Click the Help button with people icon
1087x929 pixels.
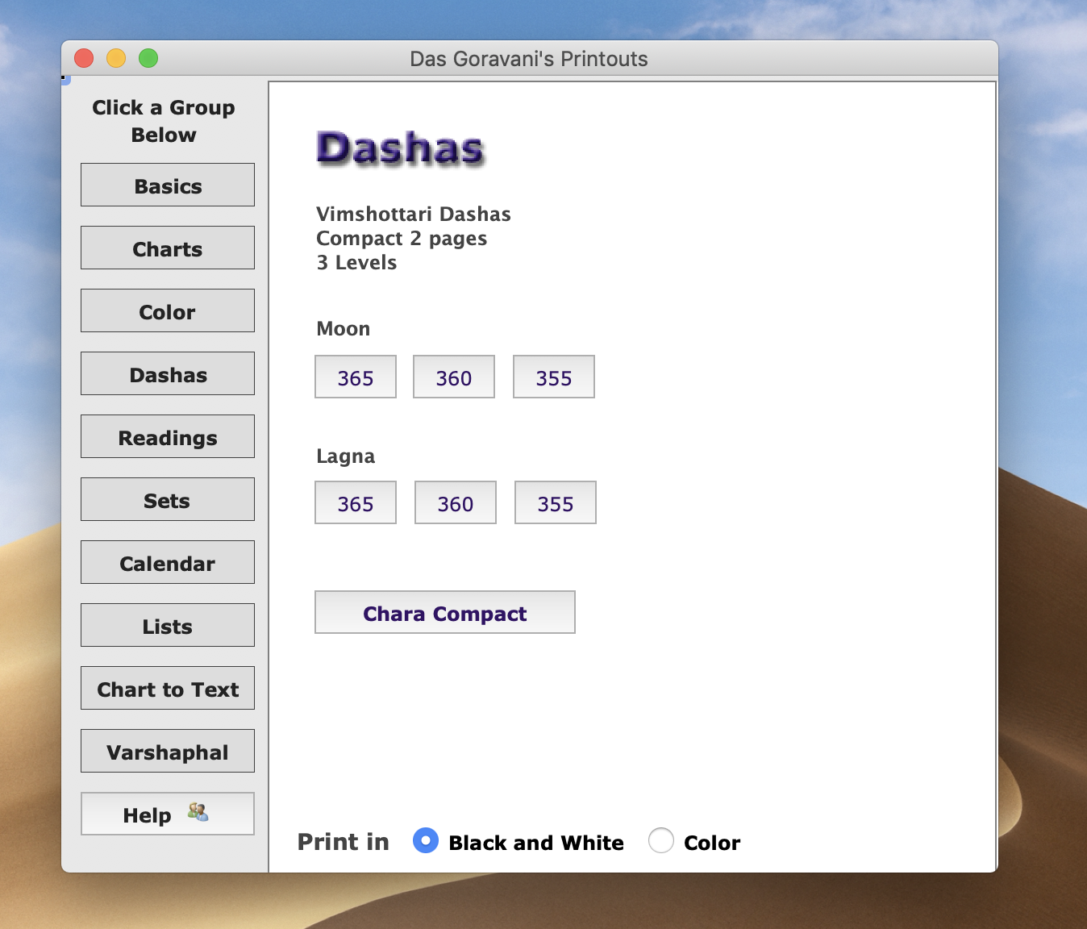(x=168, y=814)
